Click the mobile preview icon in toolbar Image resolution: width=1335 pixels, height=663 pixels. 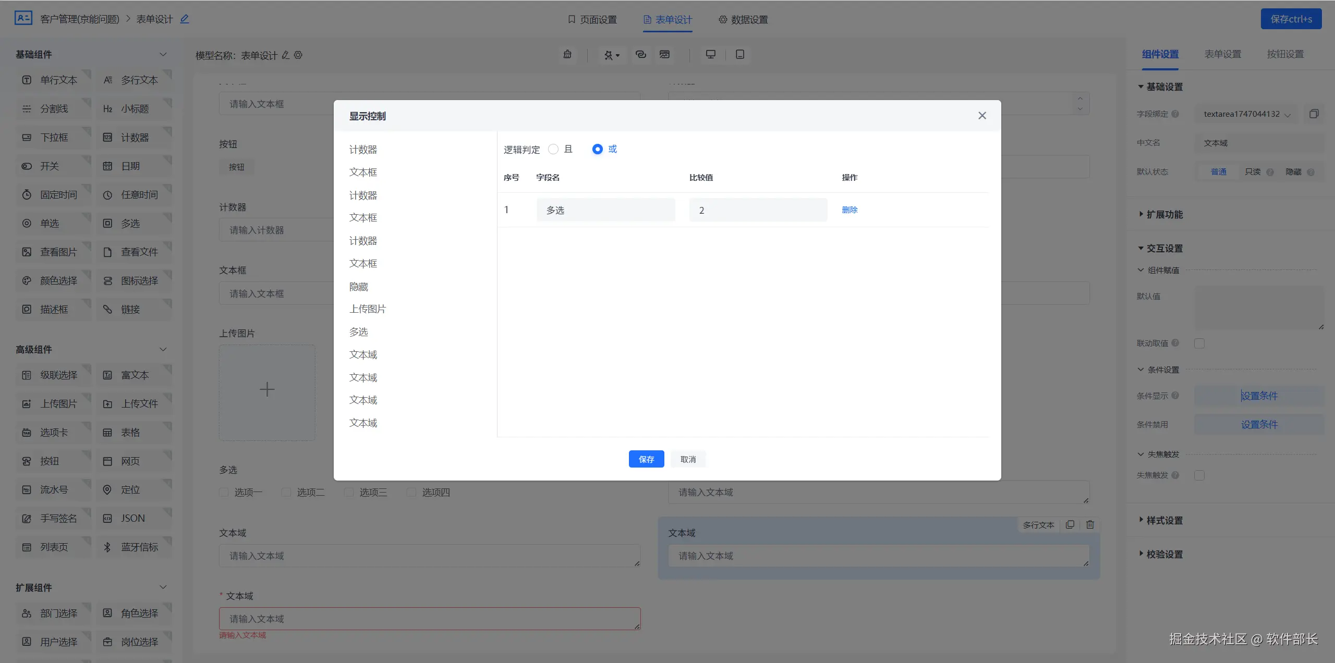739,54
